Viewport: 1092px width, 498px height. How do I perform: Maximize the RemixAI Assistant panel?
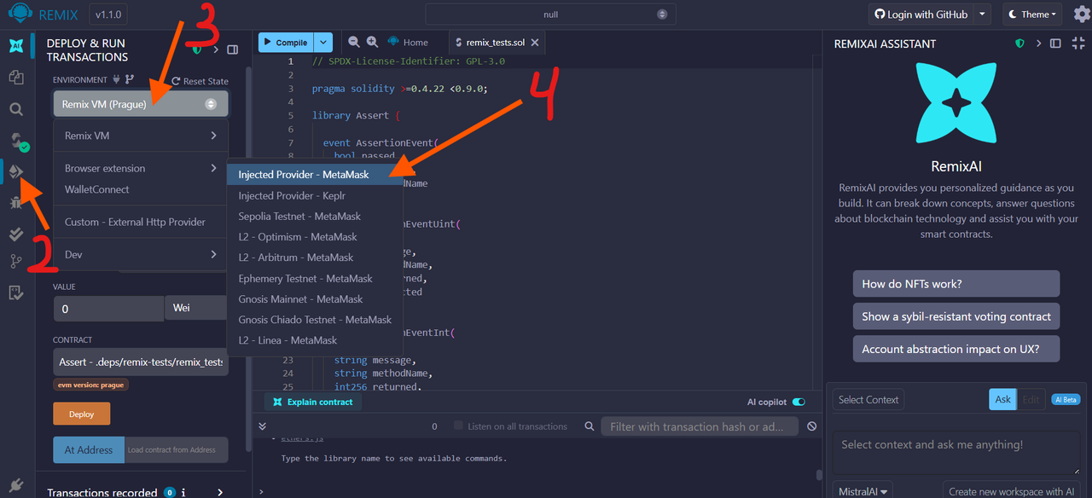(1078, 43)
